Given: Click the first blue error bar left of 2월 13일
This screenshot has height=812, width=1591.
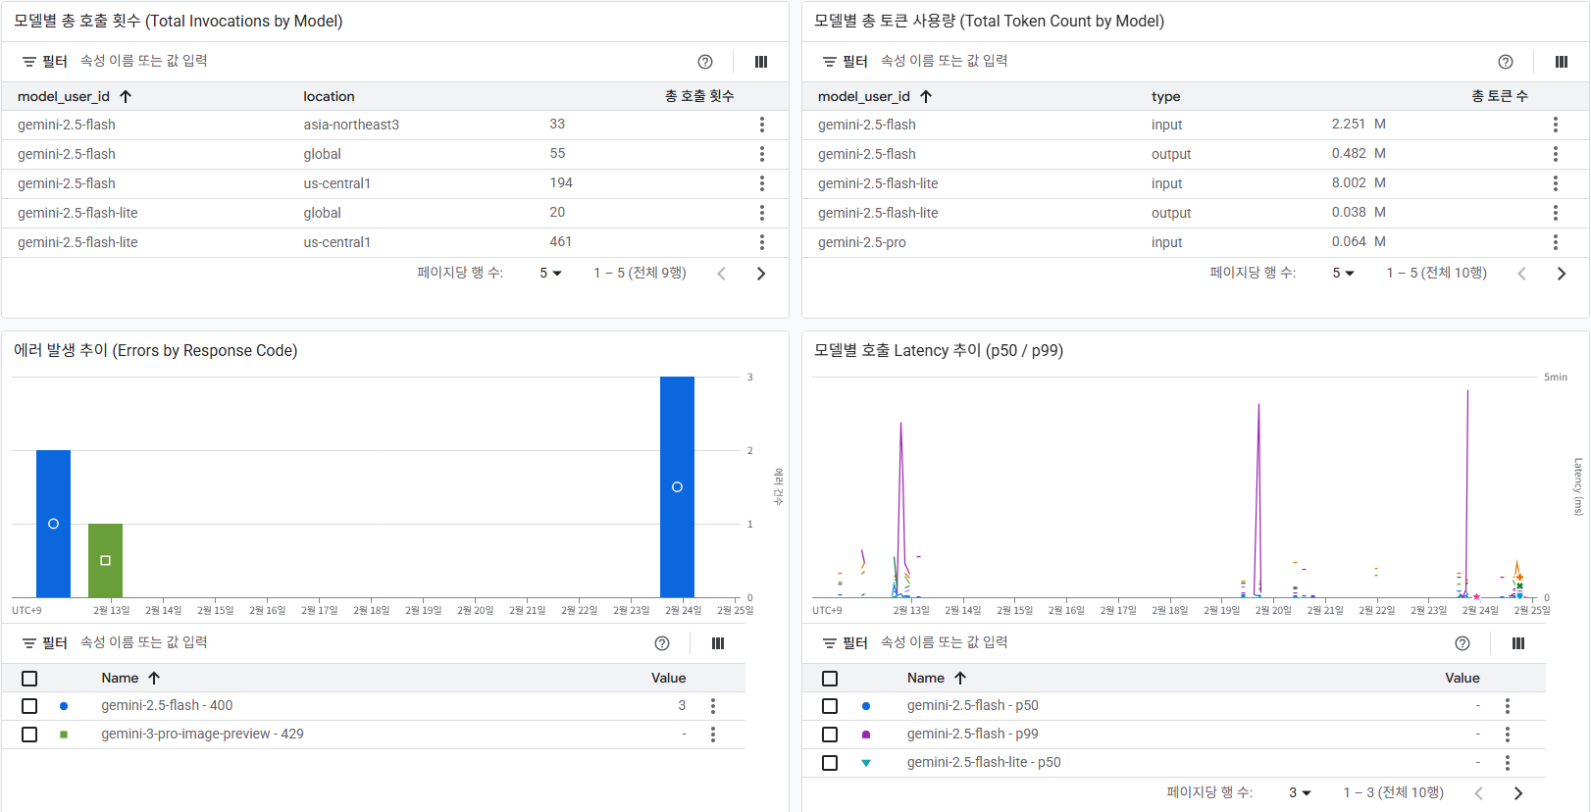Looking at the screenshot, I should click(x=53, y=524).
